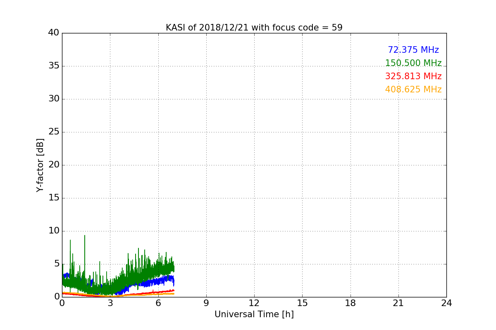Click the "Universal Time [h]" axis label
496x330 pixels.
point(254,314)
